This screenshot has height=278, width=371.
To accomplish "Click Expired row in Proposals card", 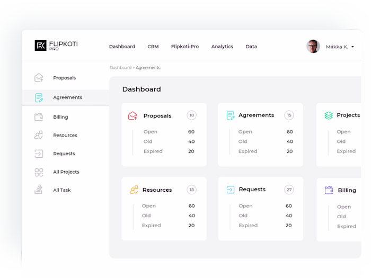I will tap(169, 151).
